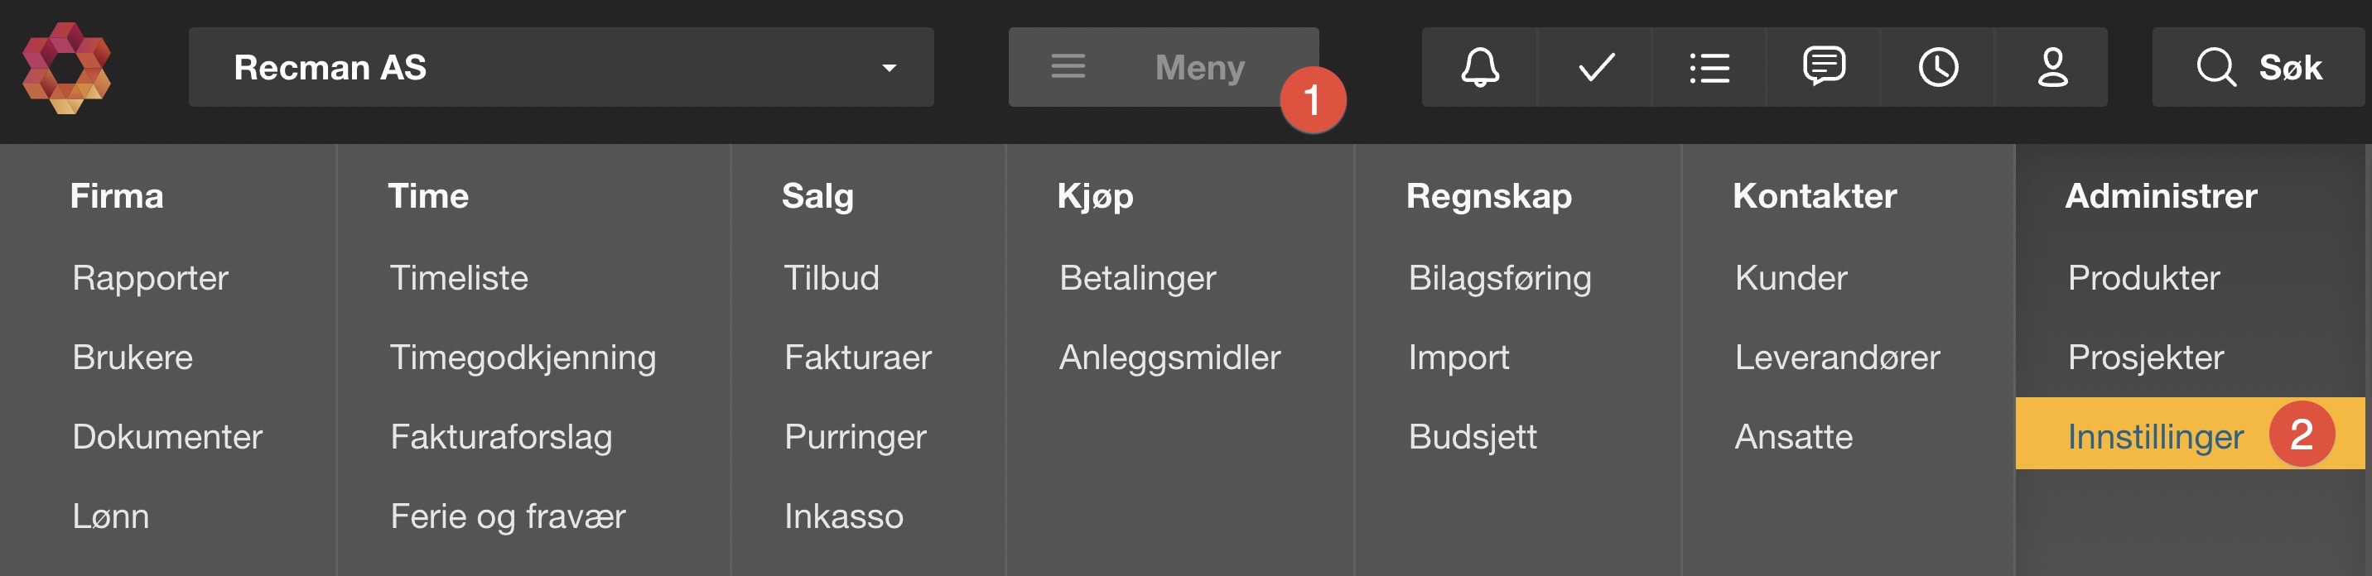Click the Søk search button
Image resolution: width=2372 pixels, height=576 pixels.
tap(2258, 67)
